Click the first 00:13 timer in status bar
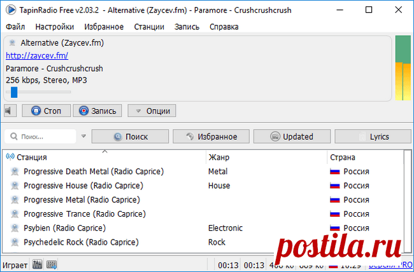The image size is (414, 272). tap(228, 266)
